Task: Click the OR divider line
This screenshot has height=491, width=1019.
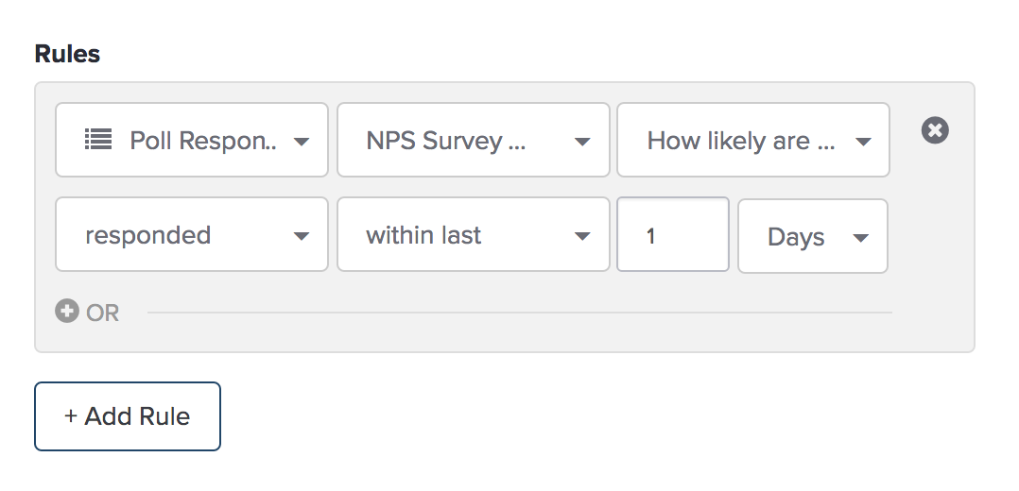Action: pyautogui.click(x=520, y=313)
